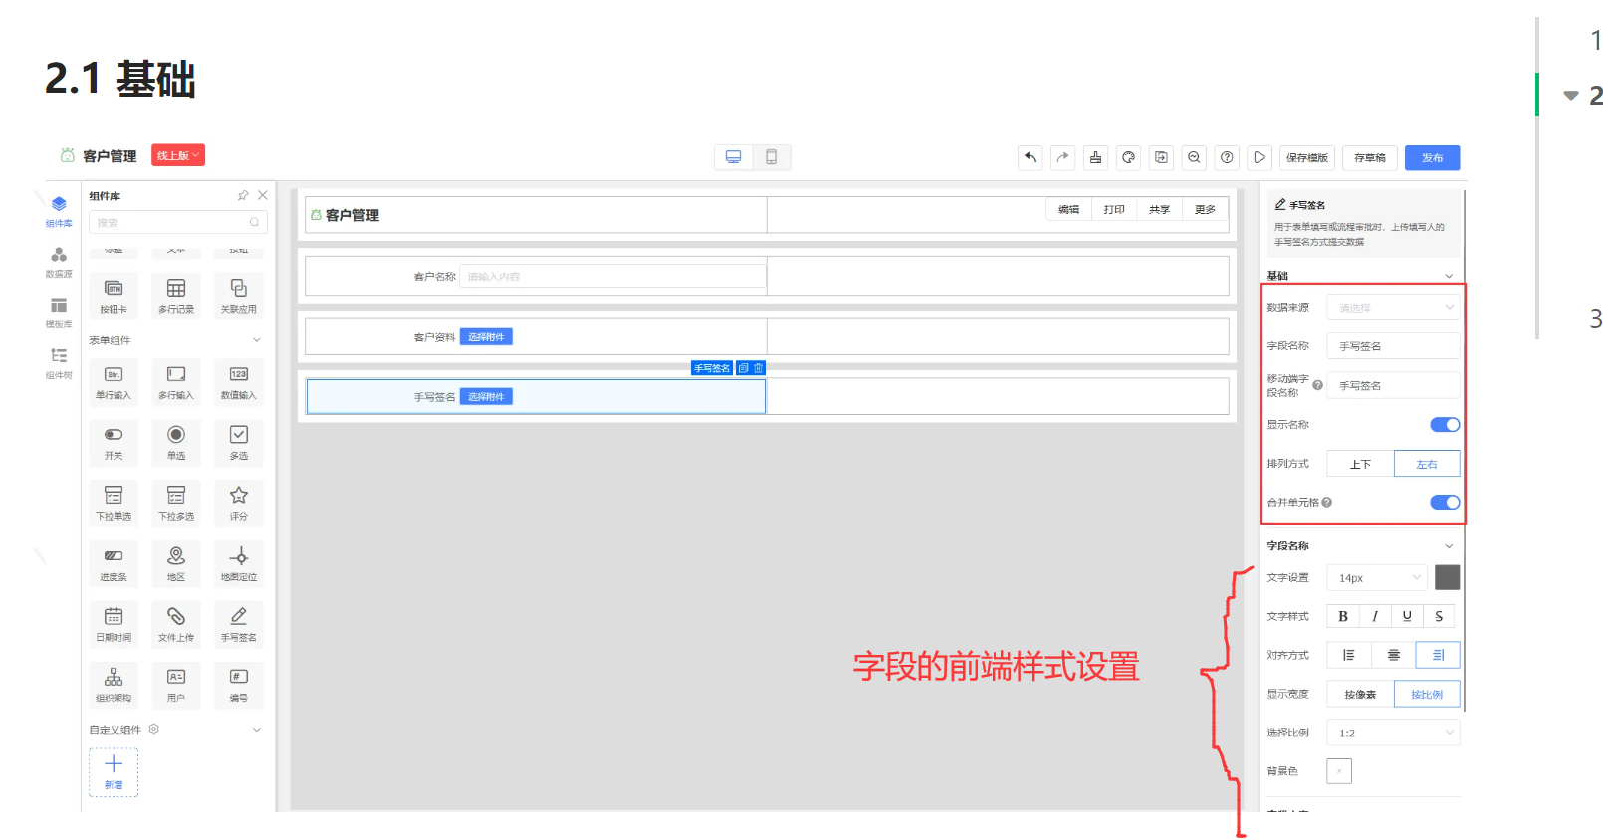Viewport: 1603px width, 840px height.
Task: Toggle underline text style
Action: tap(1407, 616)
